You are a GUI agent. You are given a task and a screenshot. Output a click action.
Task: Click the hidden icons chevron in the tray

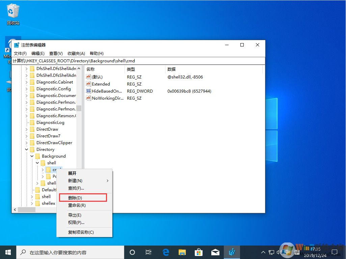[263, 252]
